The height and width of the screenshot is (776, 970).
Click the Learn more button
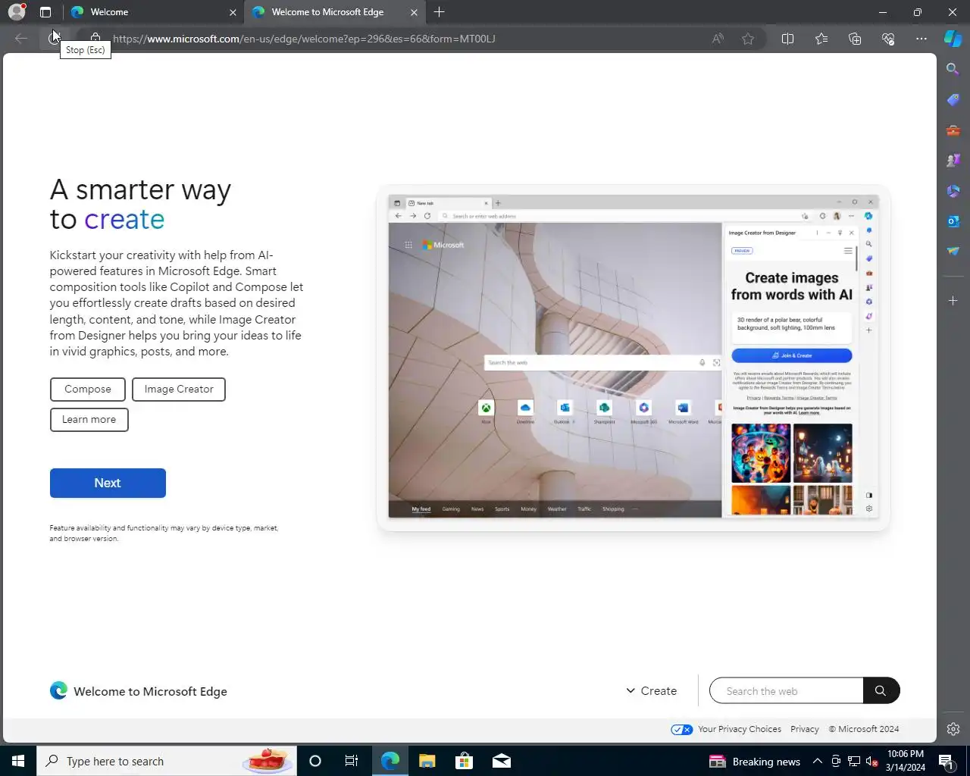pyautogui.click(x=89, y=420)
